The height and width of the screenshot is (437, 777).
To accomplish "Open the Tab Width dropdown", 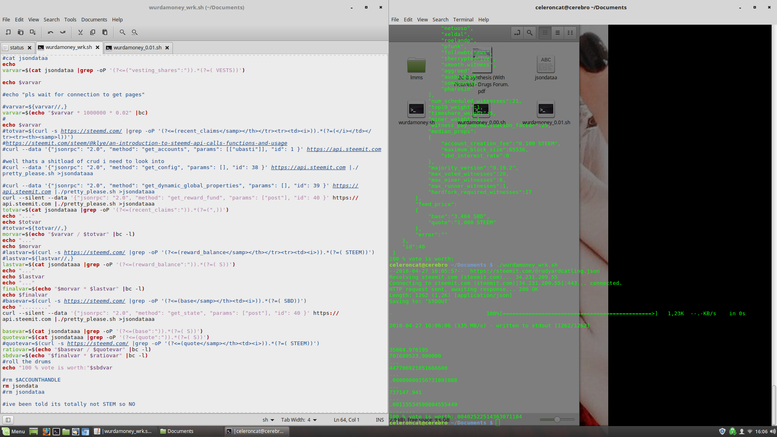I will click(x=299, y=420).
